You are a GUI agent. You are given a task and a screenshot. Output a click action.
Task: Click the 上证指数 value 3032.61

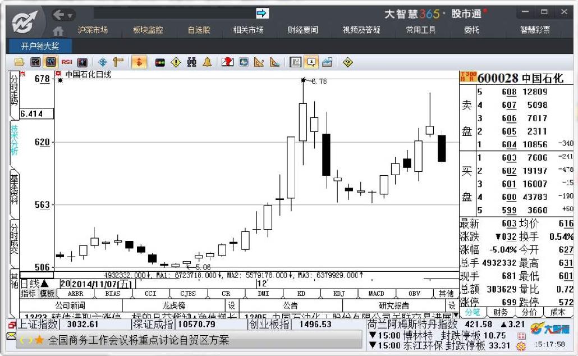[x=82, y=325]
